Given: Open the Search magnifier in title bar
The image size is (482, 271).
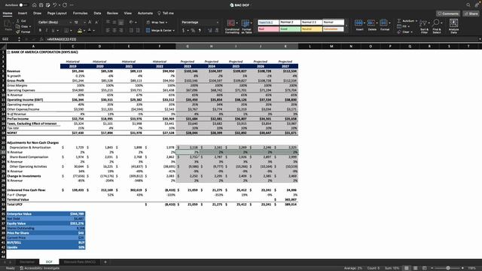Looking at the screenshot, I should pyautogui.click(x=468, y=5).
